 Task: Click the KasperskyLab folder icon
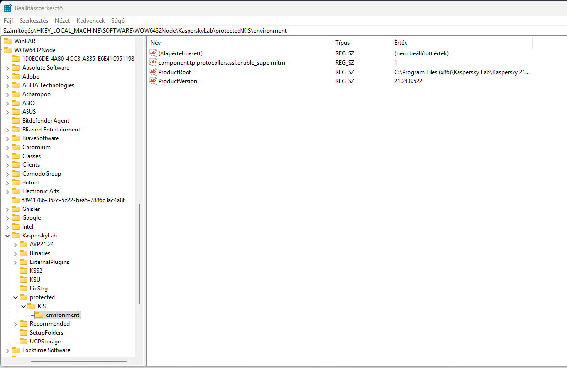point(16,236)
